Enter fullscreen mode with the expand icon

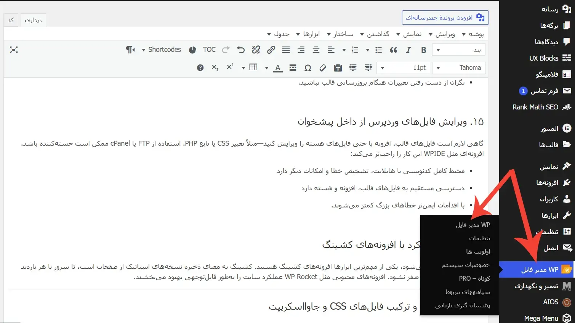coord(14,50)
